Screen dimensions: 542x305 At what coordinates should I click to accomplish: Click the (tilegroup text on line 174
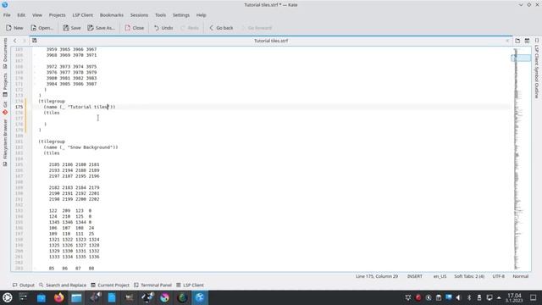click(x=52, y=101)
